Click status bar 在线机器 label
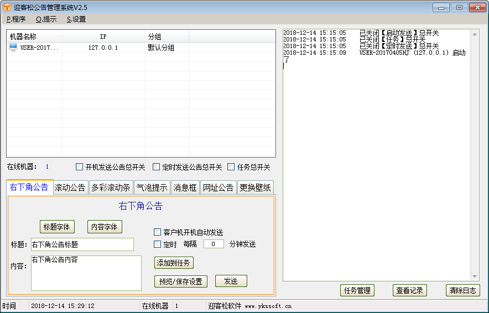This screenshot has height=313, width=489. pos(155,306)
